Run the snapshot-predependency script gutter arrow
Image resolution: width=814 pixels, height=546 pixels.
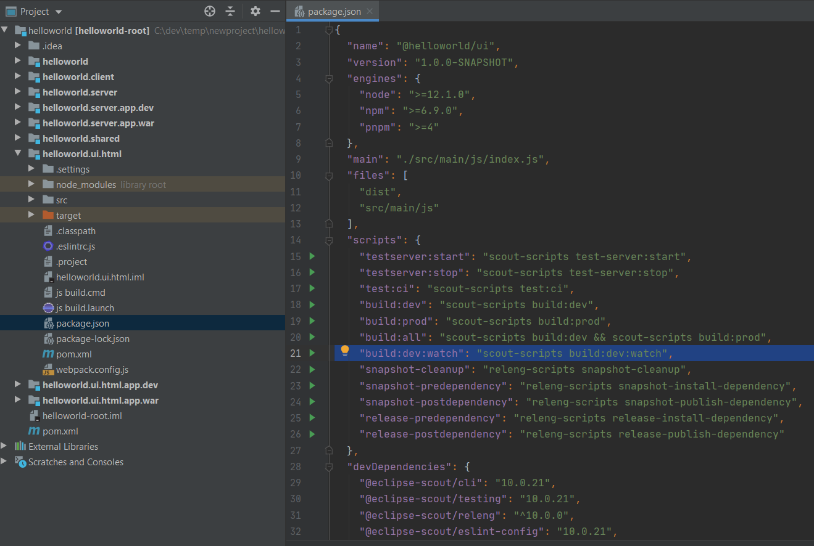pos(312,386)
